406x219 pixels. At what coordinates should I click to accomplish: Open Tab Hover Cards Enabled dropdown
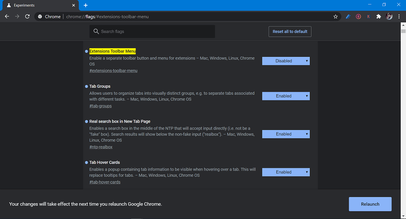pyautogui.click(x=286, y=172)
